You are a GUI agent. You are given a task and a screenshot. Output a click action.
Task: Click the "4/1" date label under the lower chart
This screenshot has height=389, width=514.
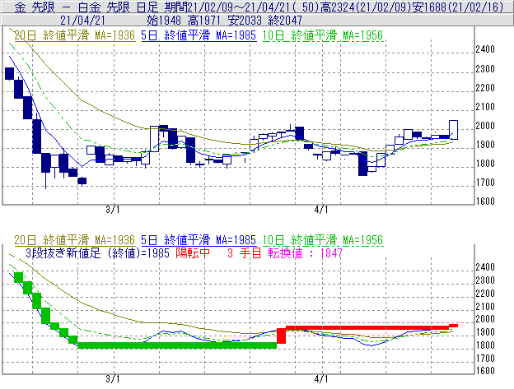pyautogui.click(x=321, y=379)
